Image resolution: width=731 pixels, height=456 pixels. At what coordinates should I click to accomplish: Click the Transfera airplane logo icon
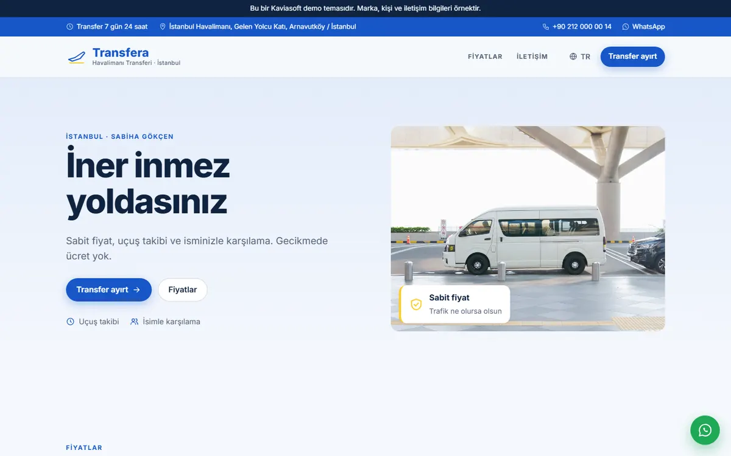tap(76, 57)
